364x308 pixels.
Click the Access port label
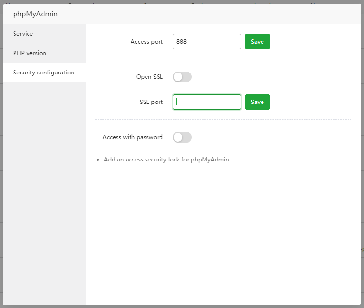point(147,42)
